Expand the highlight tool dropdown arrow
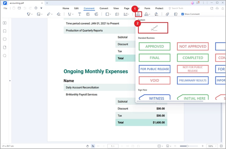Screen dimensions: 226x149 (x=32, y=14)
